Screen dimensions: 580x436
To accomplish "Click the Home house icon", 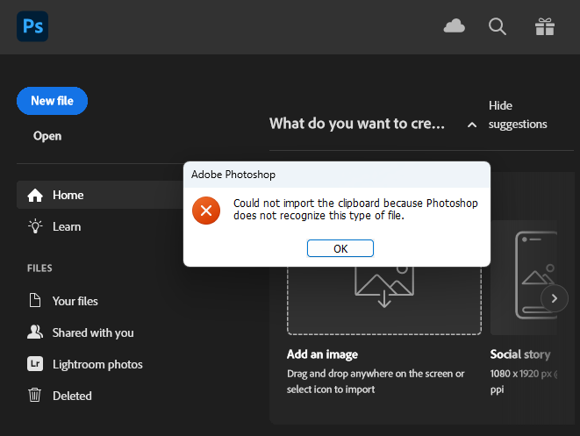I will [x=35, y=196].
